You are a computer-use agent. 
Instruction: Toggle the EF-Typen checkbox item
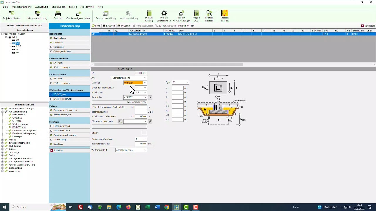point(51,79)
